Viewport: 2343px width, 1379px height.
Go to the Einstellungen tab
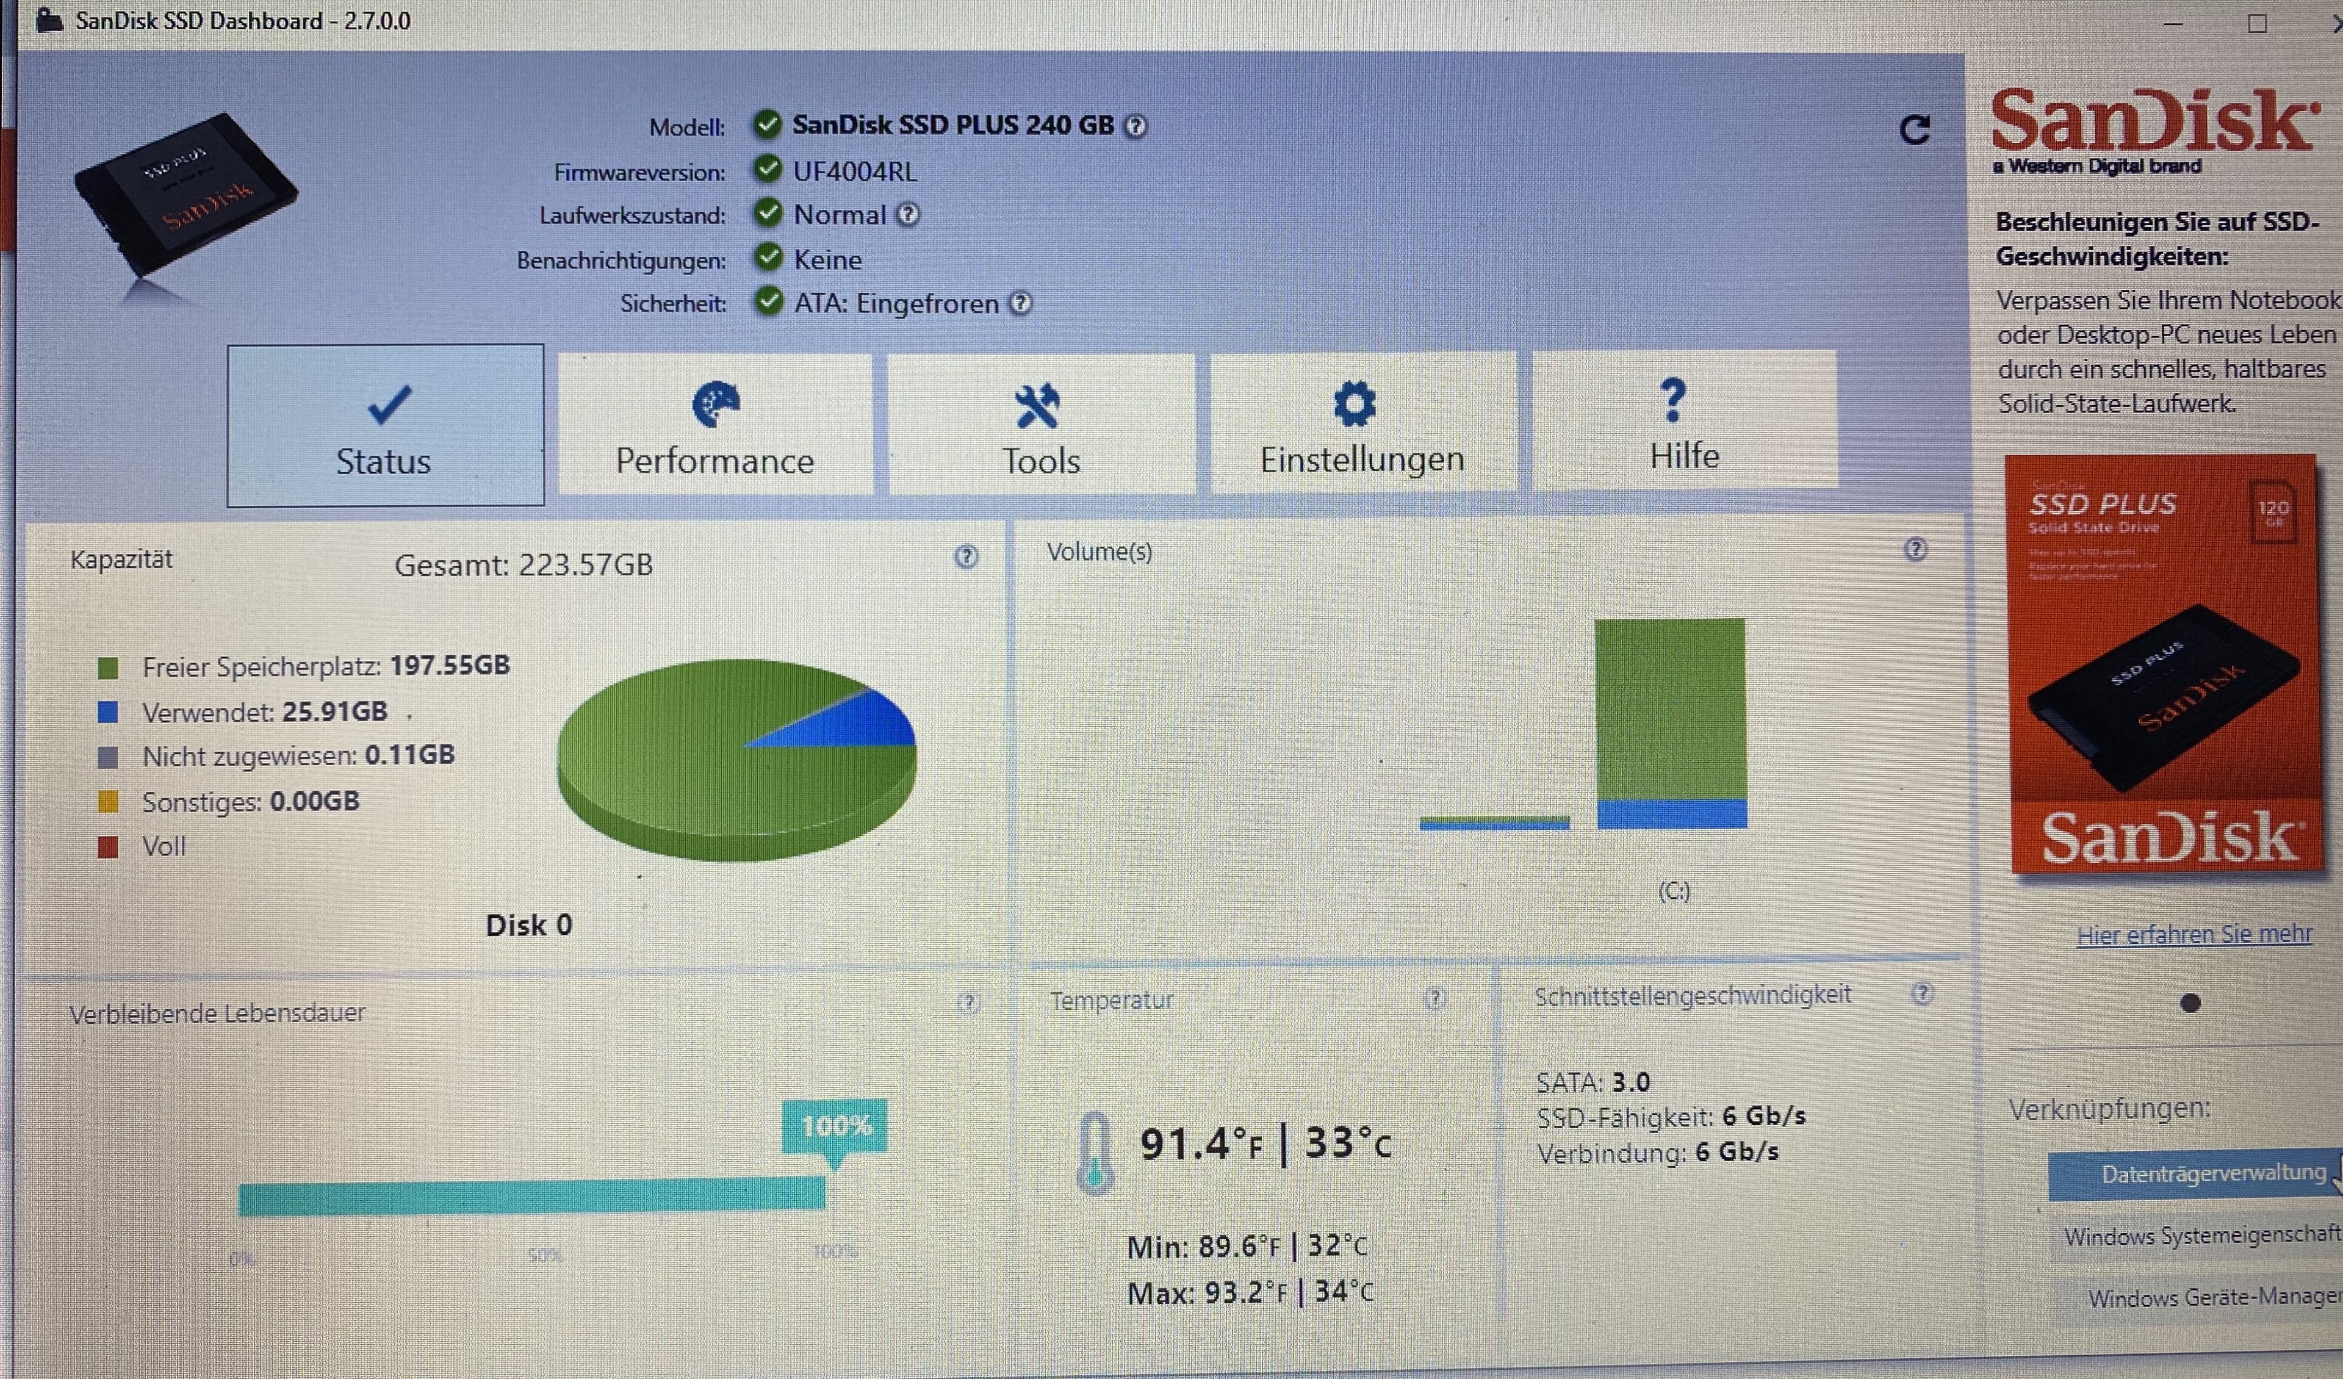coord(1363,421)
